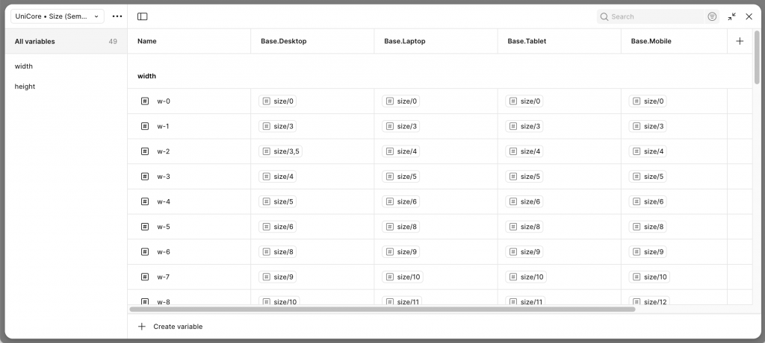Click the size/3,5 alias chip for w-2

tap(280, 151)
